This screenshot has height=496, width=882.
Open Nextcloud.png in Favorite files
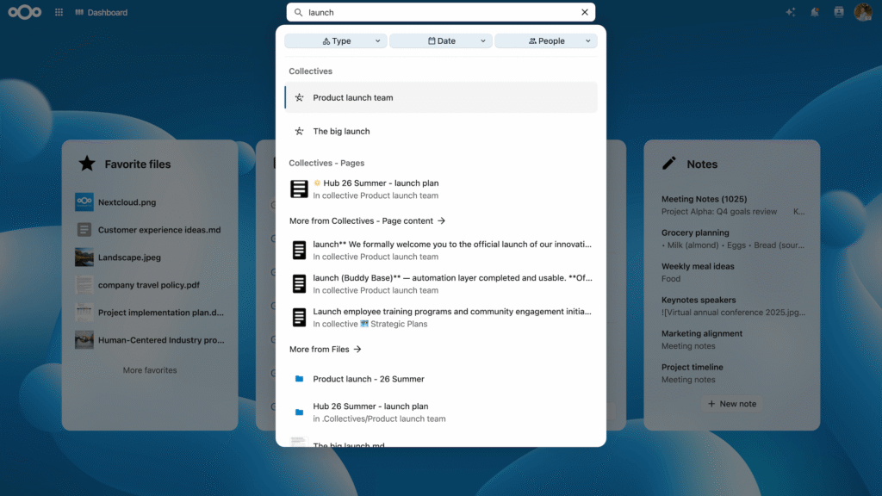coord(150,201)
